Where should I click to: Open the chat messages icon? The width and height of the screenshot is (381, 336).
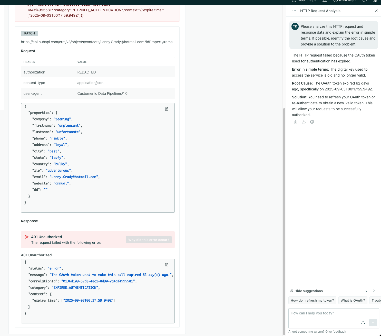click(365, 1)
